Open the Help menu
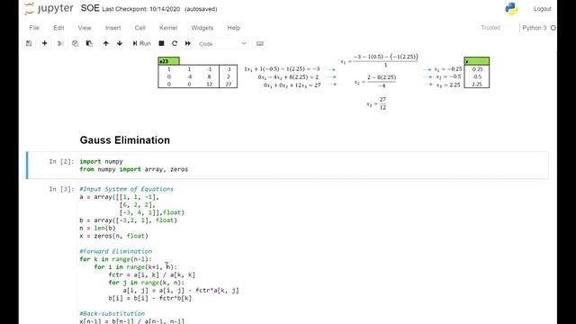 pos(234,28)
